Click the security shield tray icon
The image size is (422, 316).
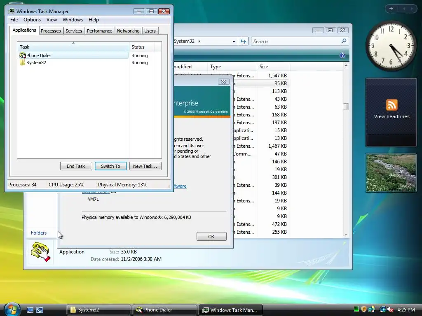pos(364,309)
